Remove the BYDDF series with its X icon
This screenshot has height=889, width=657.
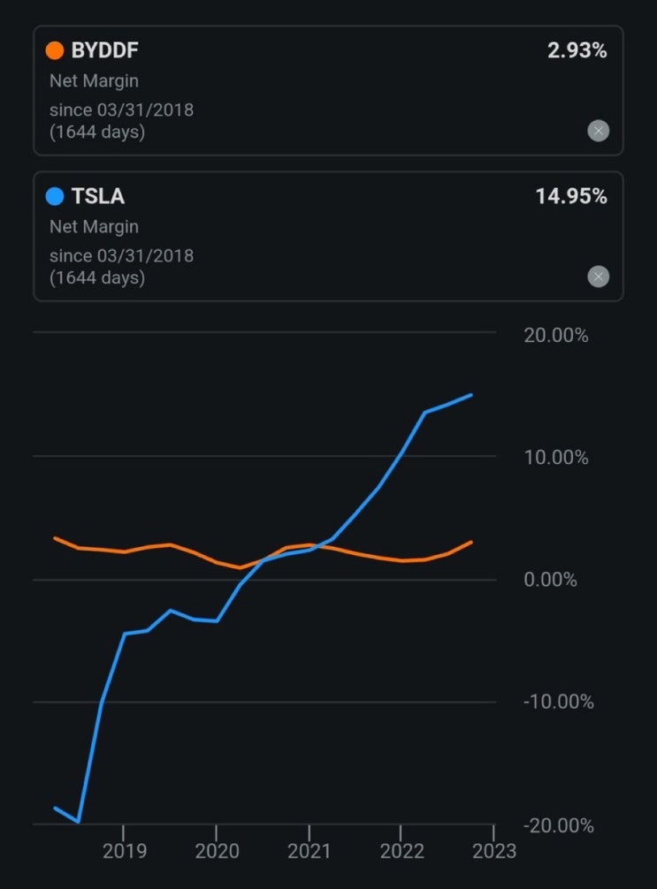599,132
